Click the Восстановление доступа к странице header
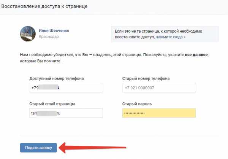Viewport: 228px width, 159px height. click(x=44, y=6)
